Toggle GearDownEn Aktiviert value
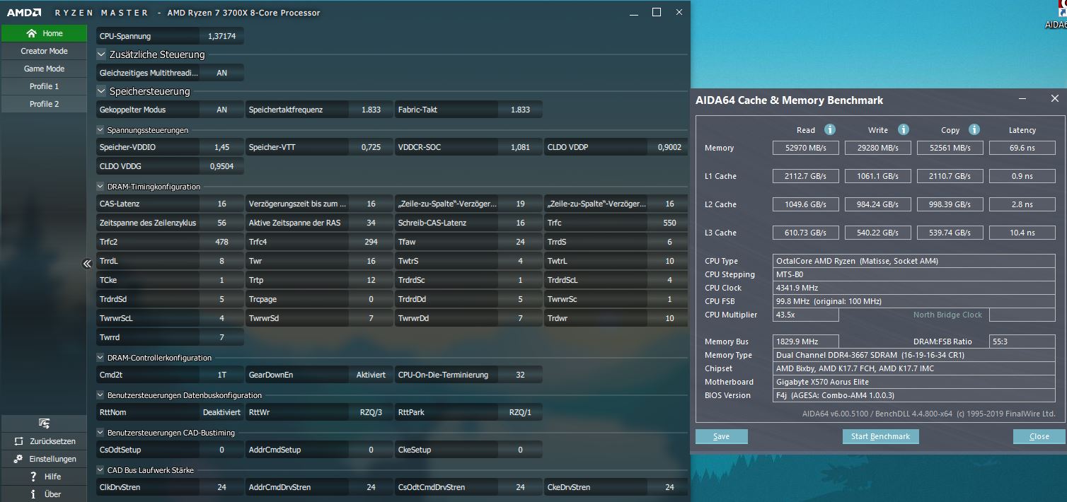1067x502 pixels. point(371,375)
